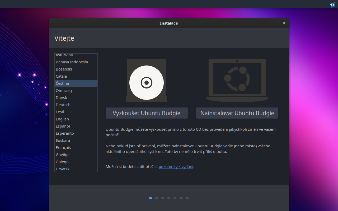Select Bosanski in language list

click(x=76, y=69)
